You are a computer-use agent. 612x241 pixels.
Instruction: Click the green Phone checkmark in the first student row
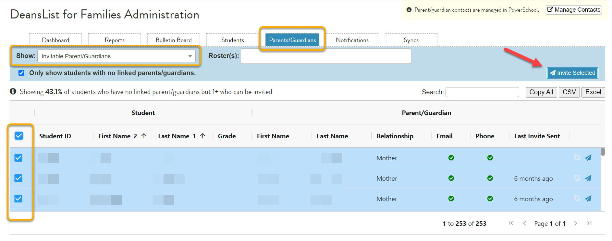pos(490,158)
